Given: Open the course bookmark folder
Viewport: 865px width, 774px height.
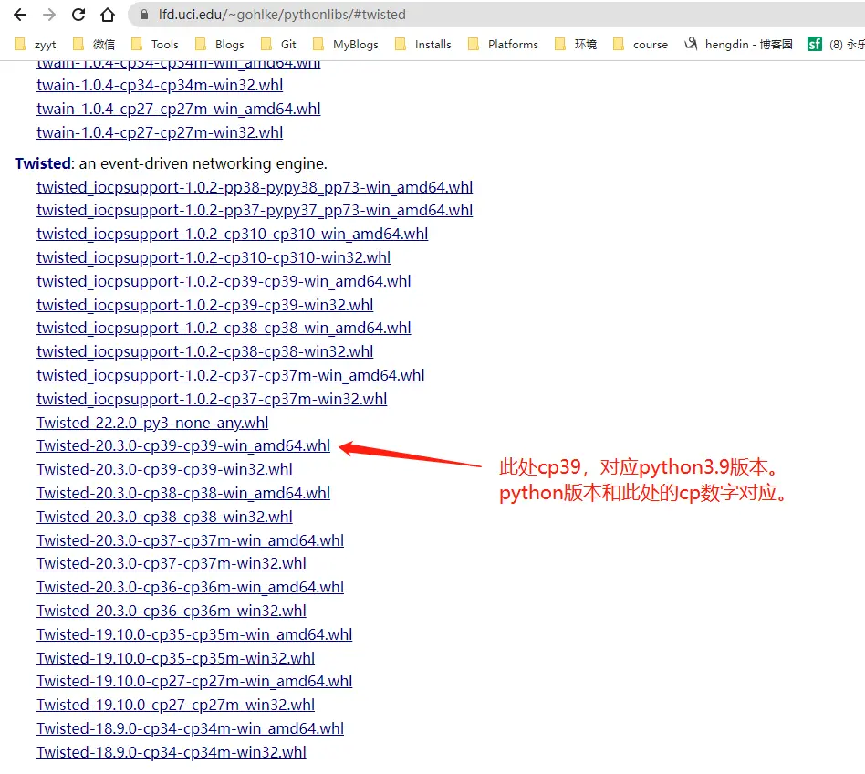Looking at the screenshot, I should pyautogui.click(x=641, y=44).
